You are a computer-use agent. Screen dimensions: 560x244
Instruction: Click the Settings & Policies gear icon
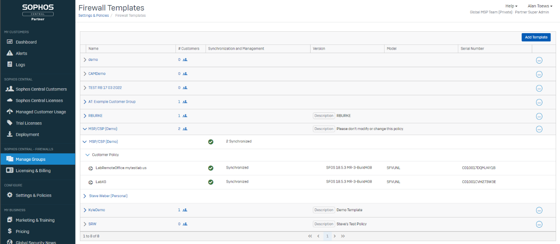coord(10,195)
